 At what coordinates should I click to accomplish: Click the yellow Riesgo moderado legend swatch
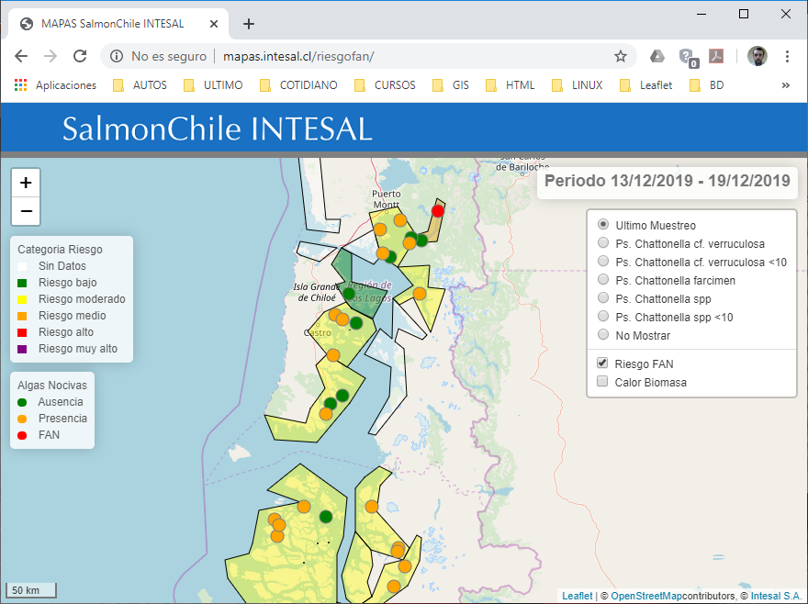point(22,299)
